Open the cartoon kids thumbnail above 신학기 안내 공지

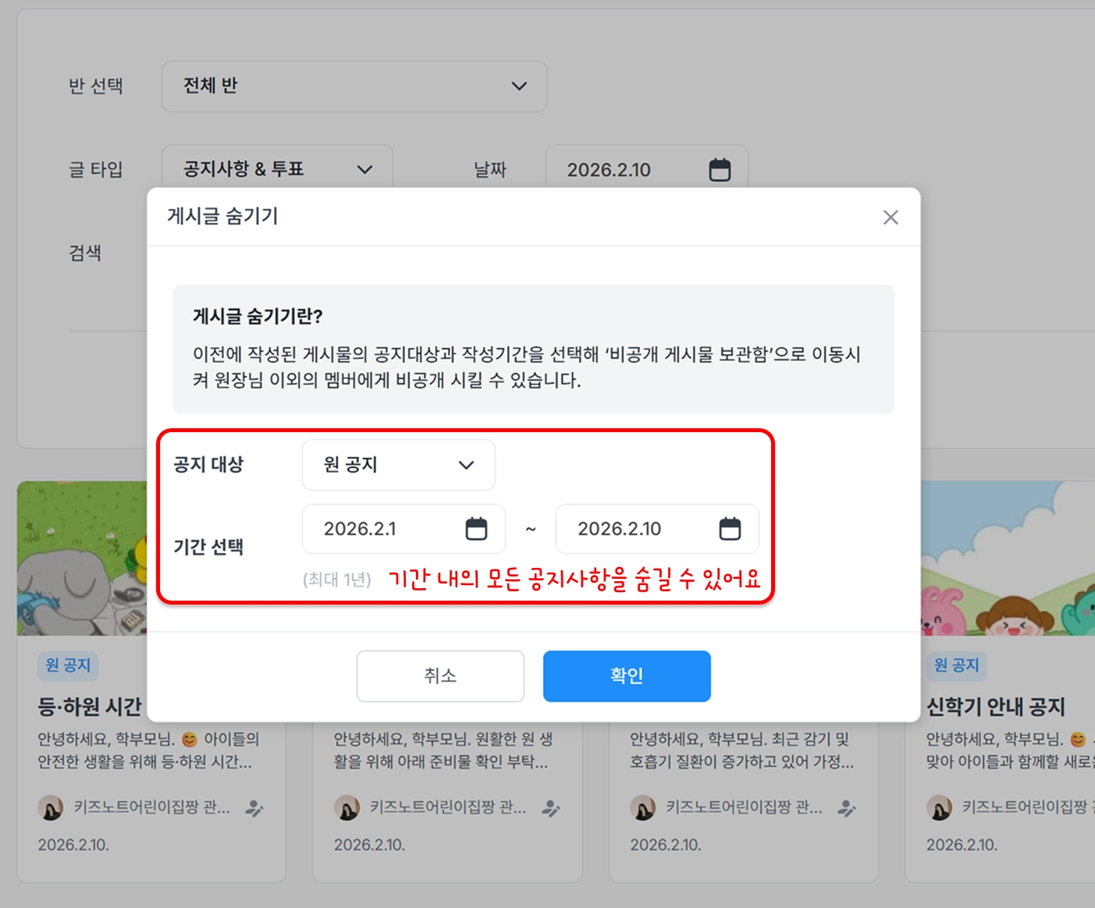click(1008, 558)
